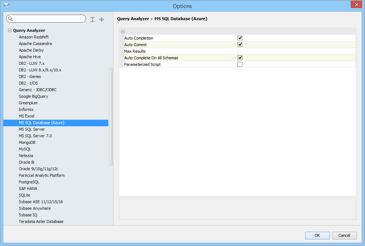
Task: Toggle the Auto Completion checkbox
Action: (x=240, y=38)
